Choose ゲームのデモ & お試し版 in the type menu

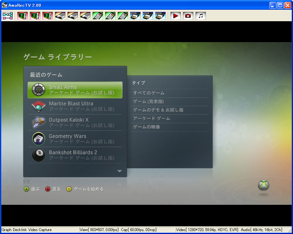pyautogui.click(x=169, y=110)
